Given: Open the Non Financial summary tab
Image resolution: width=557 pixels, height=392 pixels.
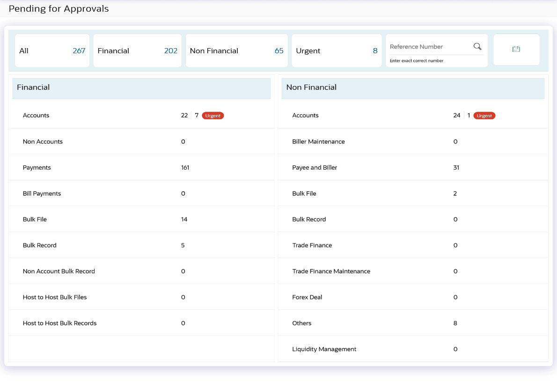Looking at the screenshot, I should point(236,50).
